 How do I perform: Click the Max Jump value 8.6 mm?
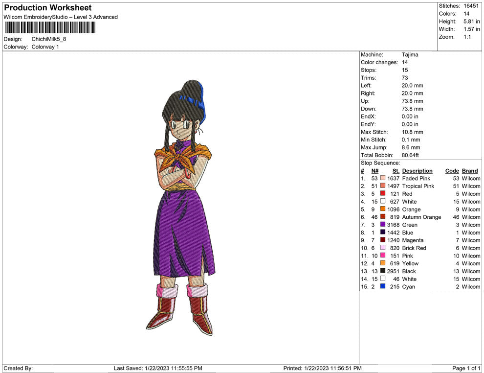411,147
